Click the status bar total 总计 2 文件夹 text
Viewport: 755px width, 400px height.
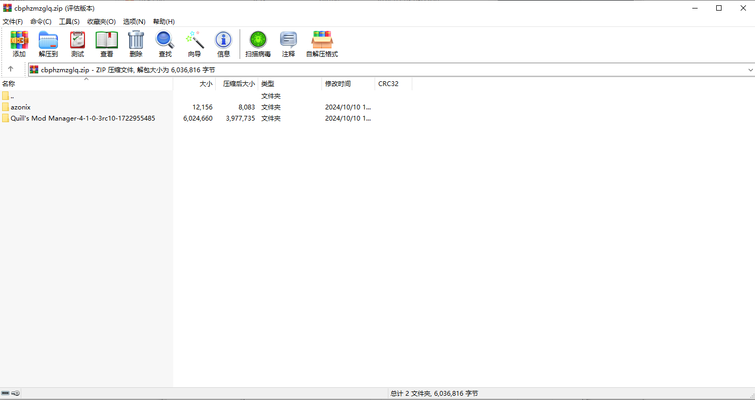click(x=434, y=394)
